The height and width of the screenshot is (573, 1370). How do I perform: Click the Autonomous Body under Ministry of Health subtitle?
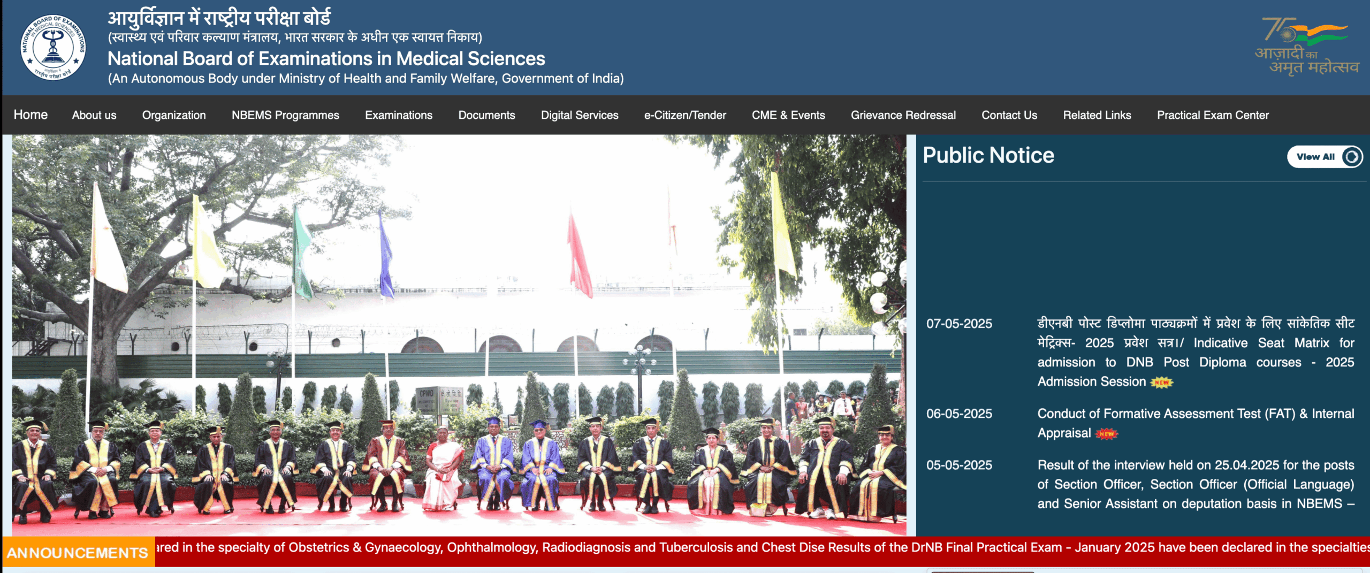tap(366, 79)
